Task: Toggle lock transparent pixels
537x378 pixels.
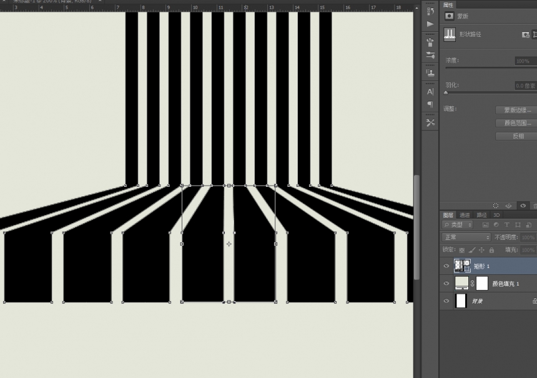Action: [x=462, y=250]
